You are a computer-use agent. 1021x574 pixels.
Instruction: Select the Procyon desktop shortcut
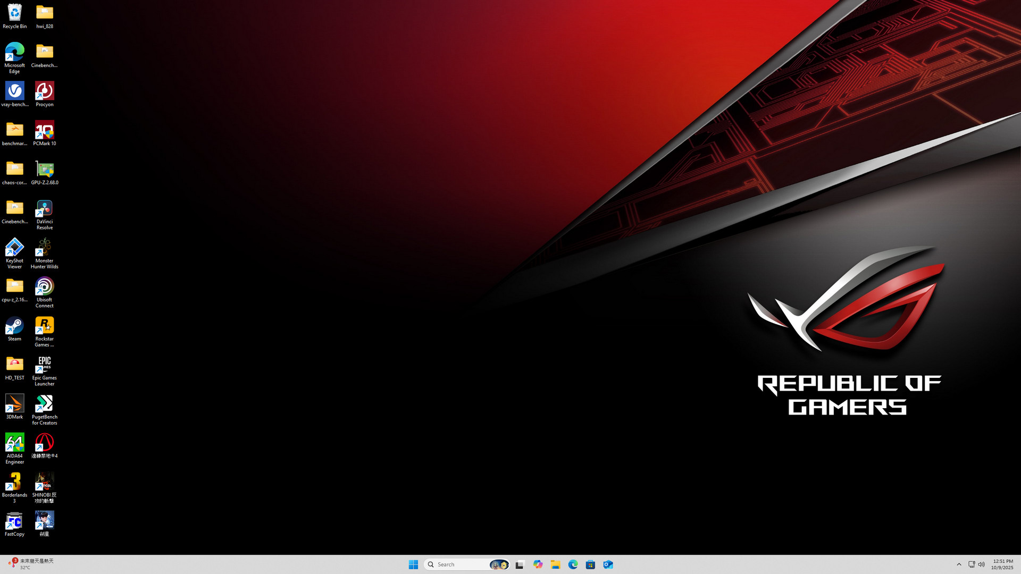(45, 91)
